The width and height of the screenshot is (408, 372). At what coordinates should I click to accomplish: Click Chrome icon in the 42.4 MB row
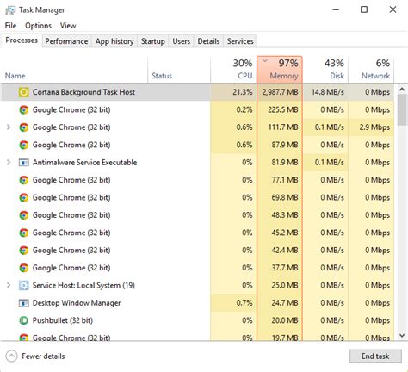click(x=23, y=251)
